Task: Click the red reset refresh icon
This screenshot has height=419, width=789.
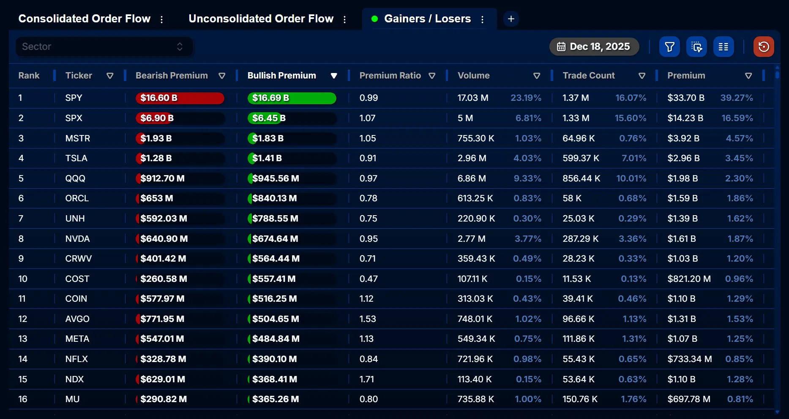Action: [764, 47]
